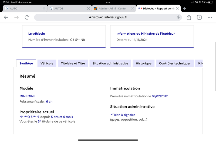
Task: Tap the battery indicator in status bar
Action: pos(211,2)
